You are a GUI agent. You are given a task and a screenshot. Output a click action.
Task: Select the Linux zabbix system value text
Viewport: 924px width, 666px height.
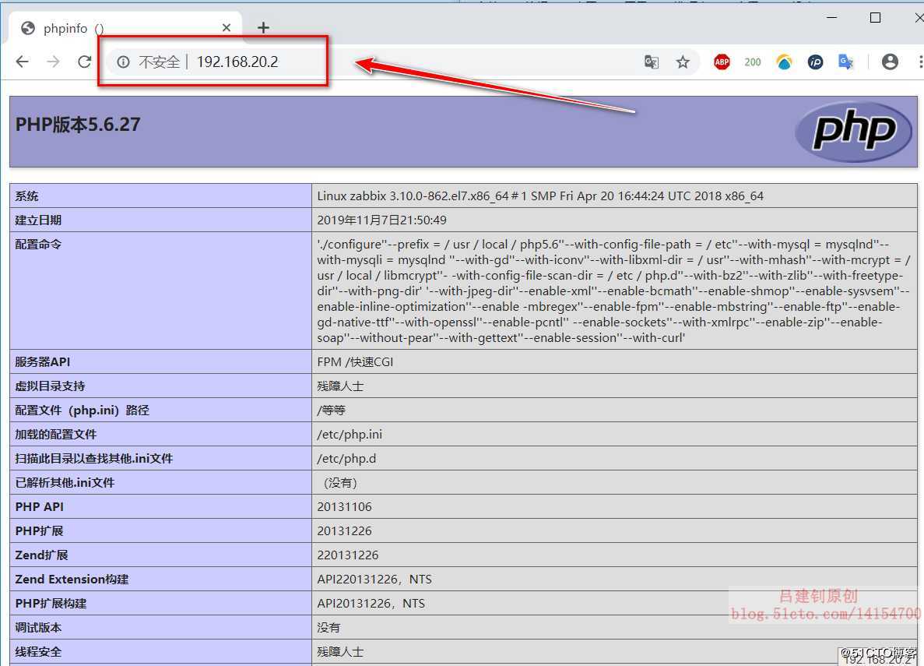point(540,196)
